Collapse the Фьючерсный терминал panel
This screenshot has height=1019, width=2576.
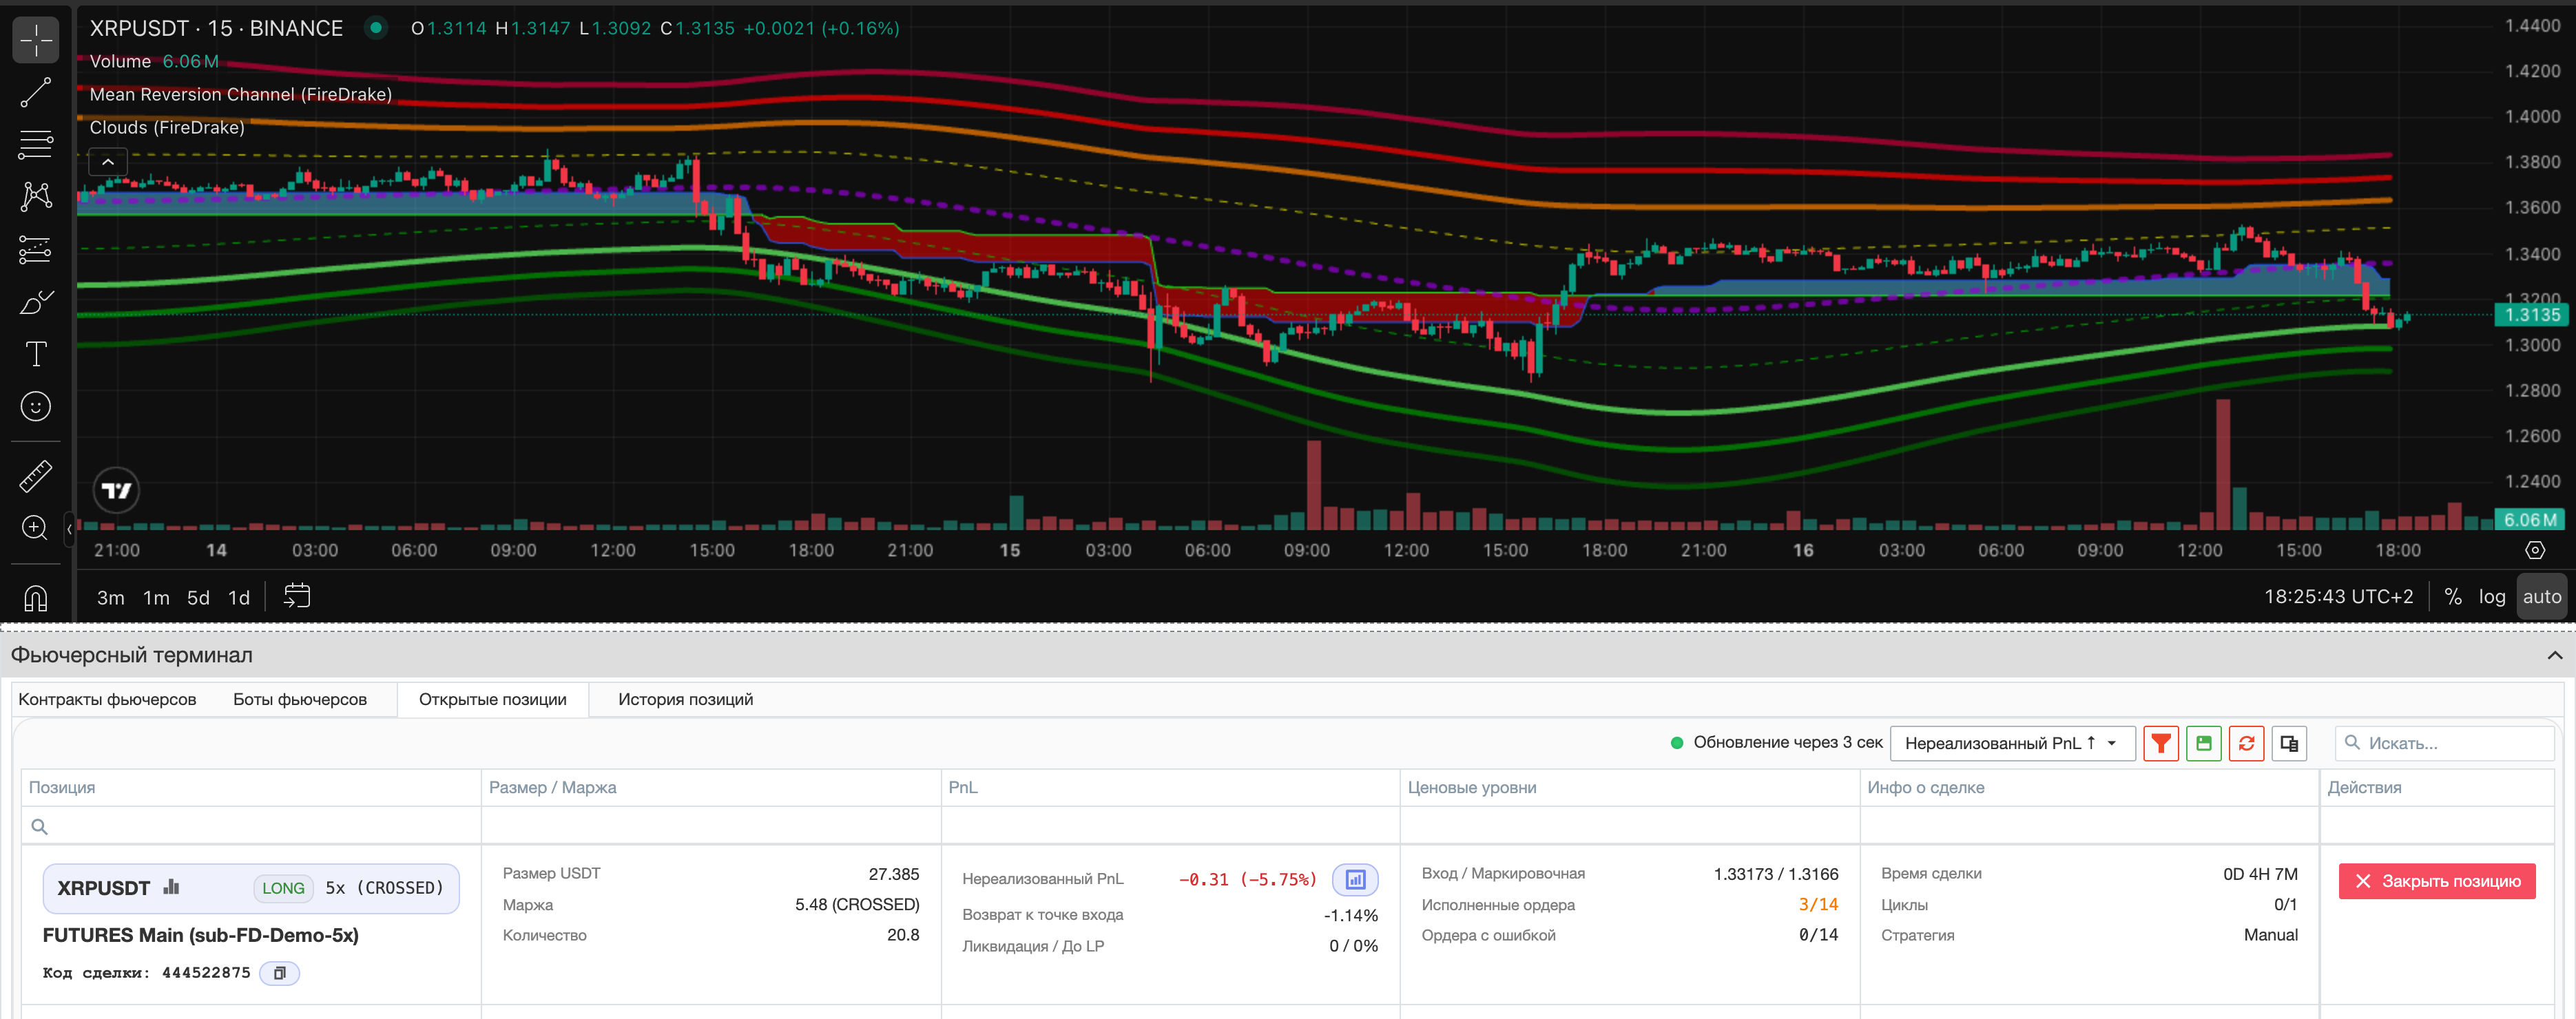[2554, 655]
